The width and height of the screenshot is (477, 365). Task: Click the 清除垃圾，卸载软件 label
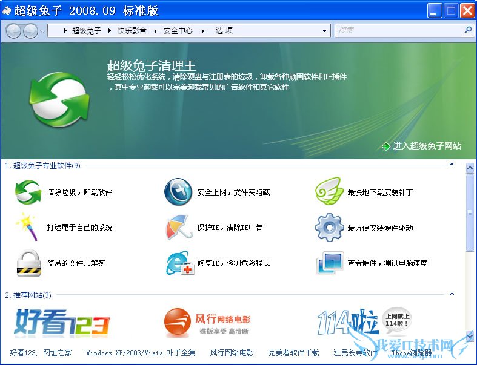80,192
